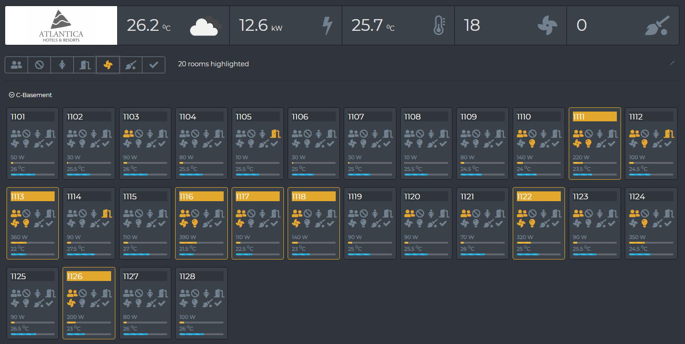Click the checkmark filter button
The height and width of the screenshot is (344, 685).
[x=154, y=65]
